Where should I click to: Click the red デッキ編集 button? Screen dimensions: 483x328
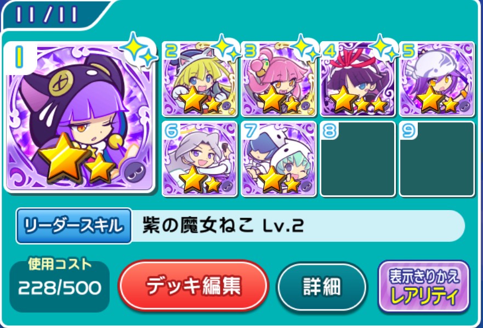[194, 286]
